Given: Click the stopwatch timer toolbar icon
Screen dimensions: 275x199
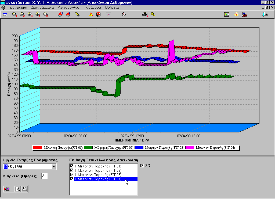Looking at the screenshot, I should pyautogui.click(x=124, y=14).
